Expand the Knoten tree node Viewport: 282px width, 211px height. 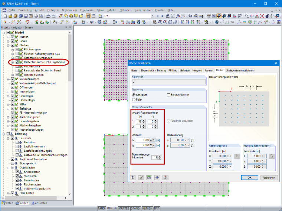point(8,37)
